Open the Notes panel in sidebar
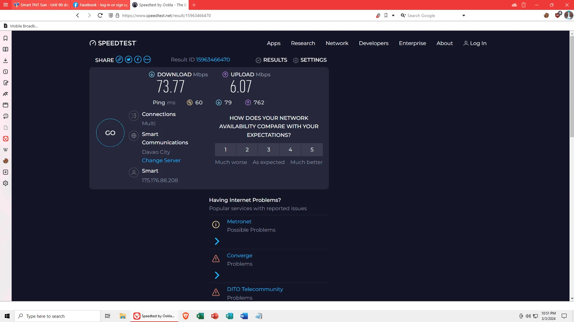 click(x=5, y=83)
